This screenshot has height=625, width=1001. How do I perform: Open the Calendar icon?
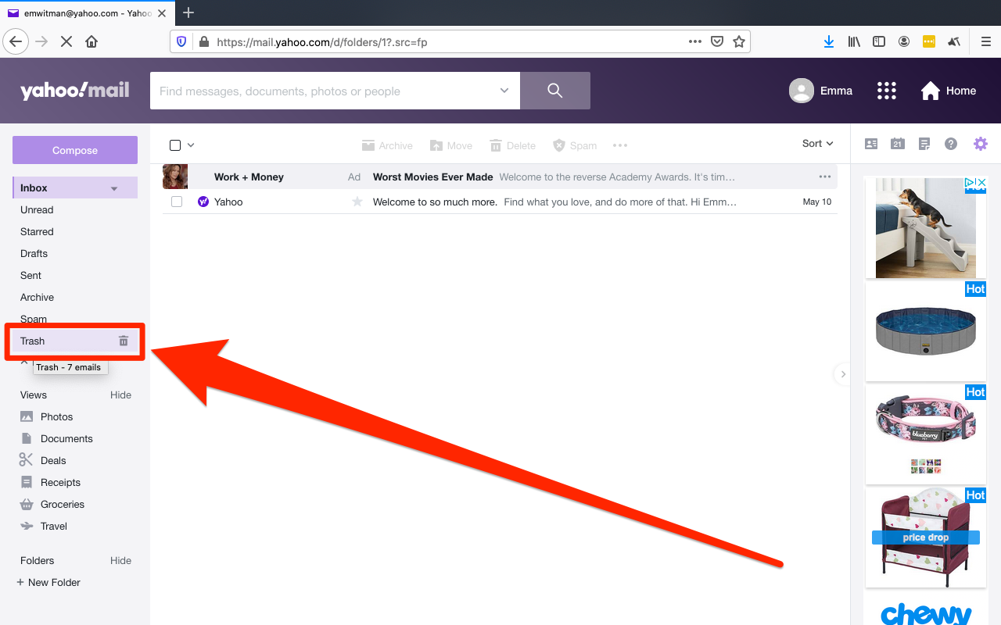(x=898, y=144)
